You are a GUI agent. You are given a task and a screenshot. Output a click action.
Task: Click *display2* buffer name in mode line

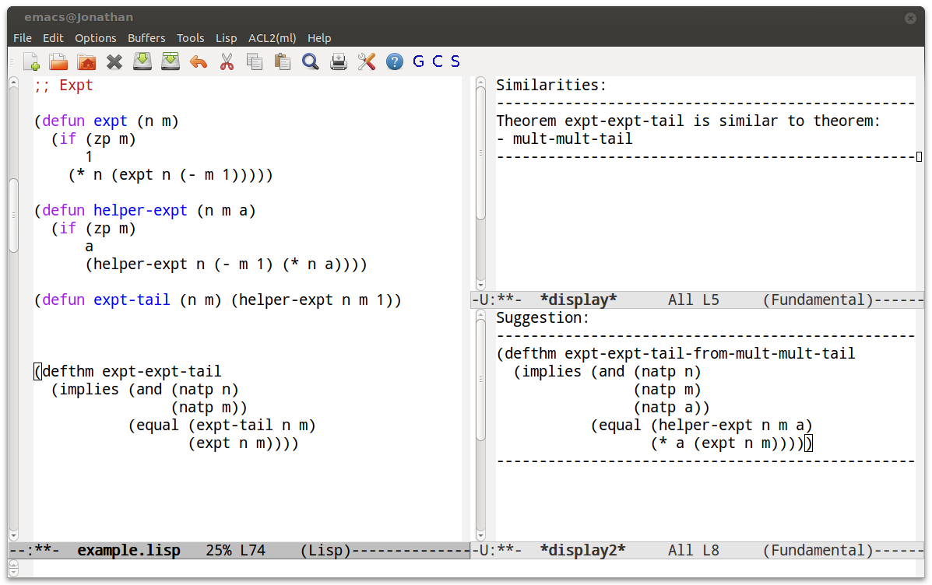point(582,551)
